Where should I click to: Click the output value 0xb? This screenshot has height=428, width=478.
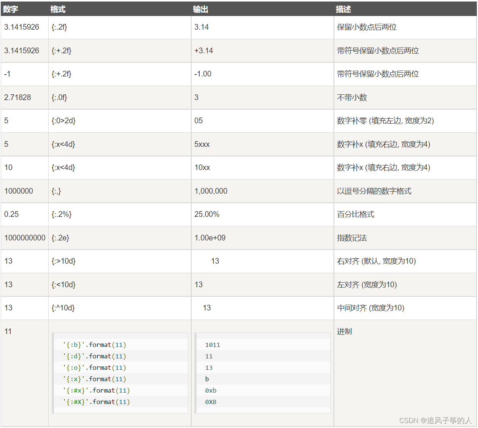[212, 390]
